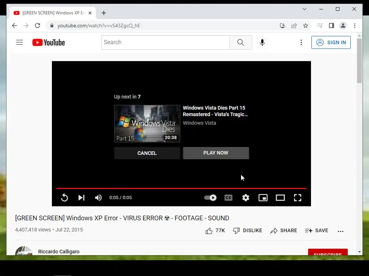Share this page icon in address bar

pos(294,26)
